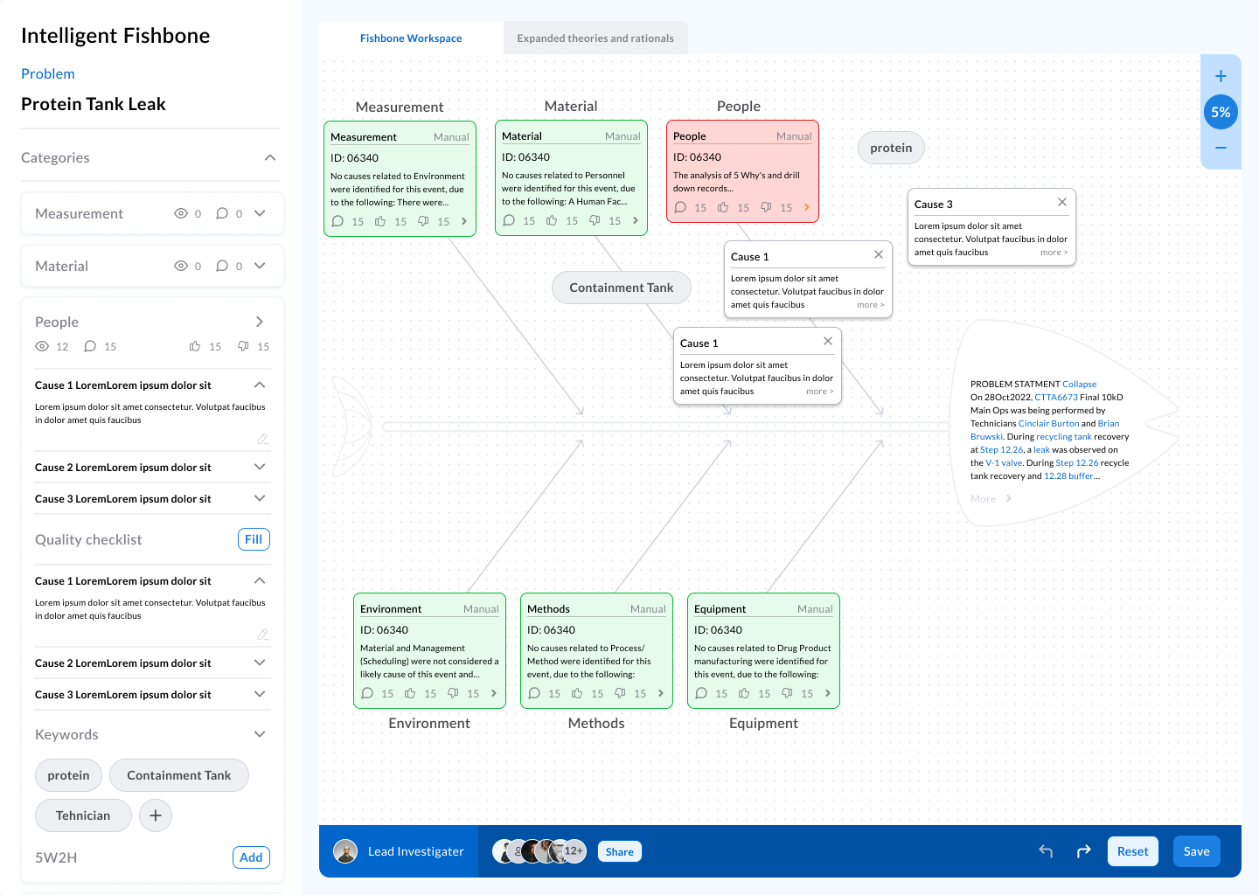
Task: Click the thumbs down icon on the Material card
Action: 594,220
